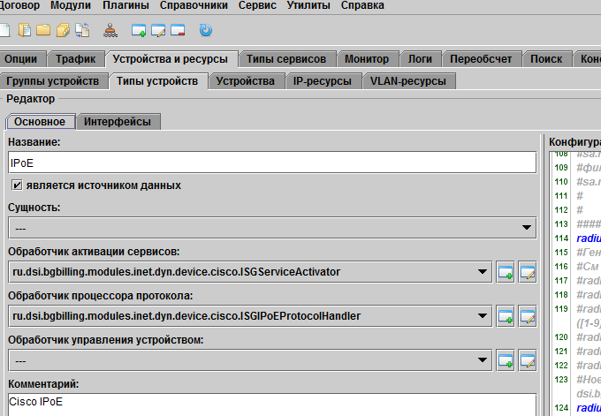Switch to the Переобсчет tab
This screenshot has height=416, width=601.
coord(481,59)
